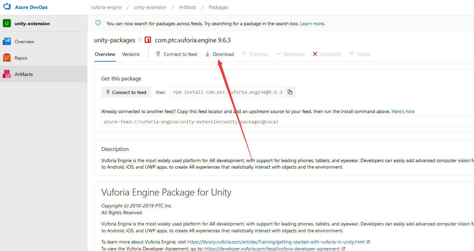Click the Artifacts breadcrumb

click(188, 7)
